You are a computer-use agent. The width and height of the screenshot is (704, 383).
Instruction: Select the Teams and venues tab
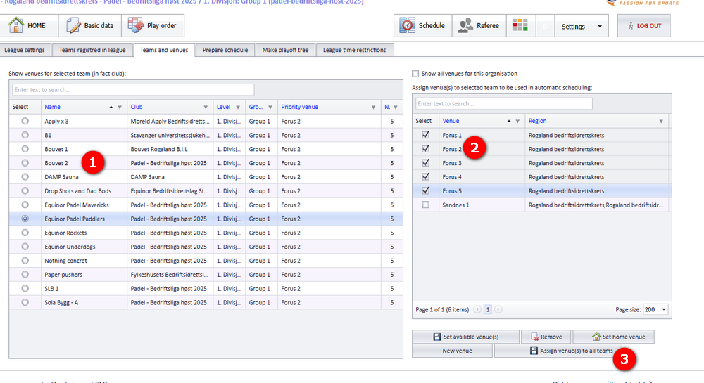(x=164, y=50)
